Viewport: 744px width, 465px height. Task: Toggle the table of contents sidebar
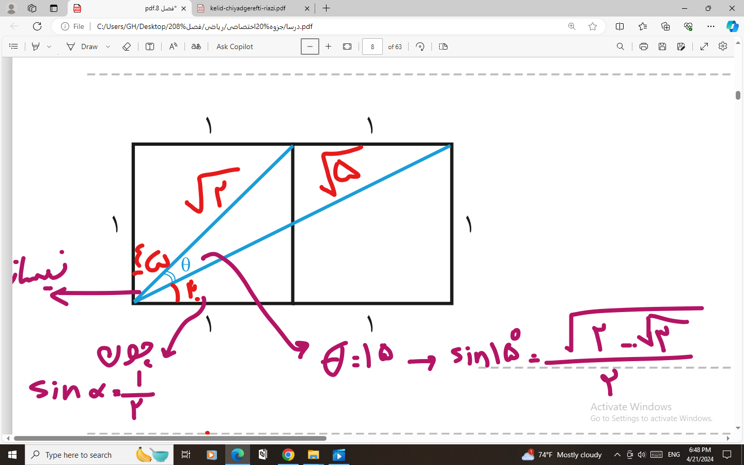coord(14,47)
